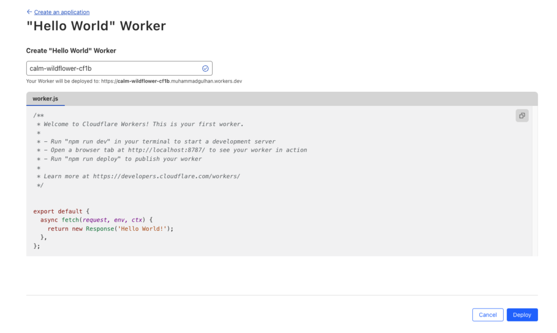Click the back arrow icon
Screen dimensions: 557x333
point(29,12)
